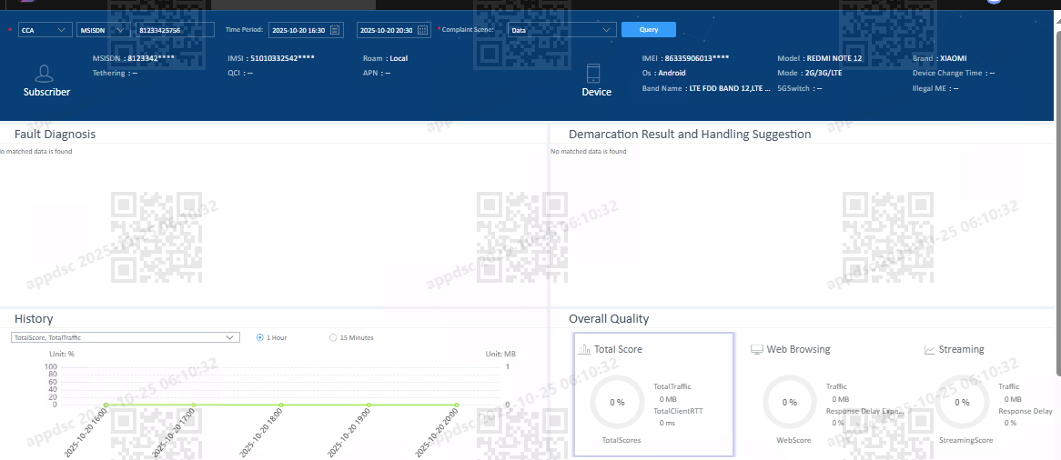Open calendar picker for end time 20:30
Screen dimensions: 1061x460
pyautogui.click(x=422, y=30)
